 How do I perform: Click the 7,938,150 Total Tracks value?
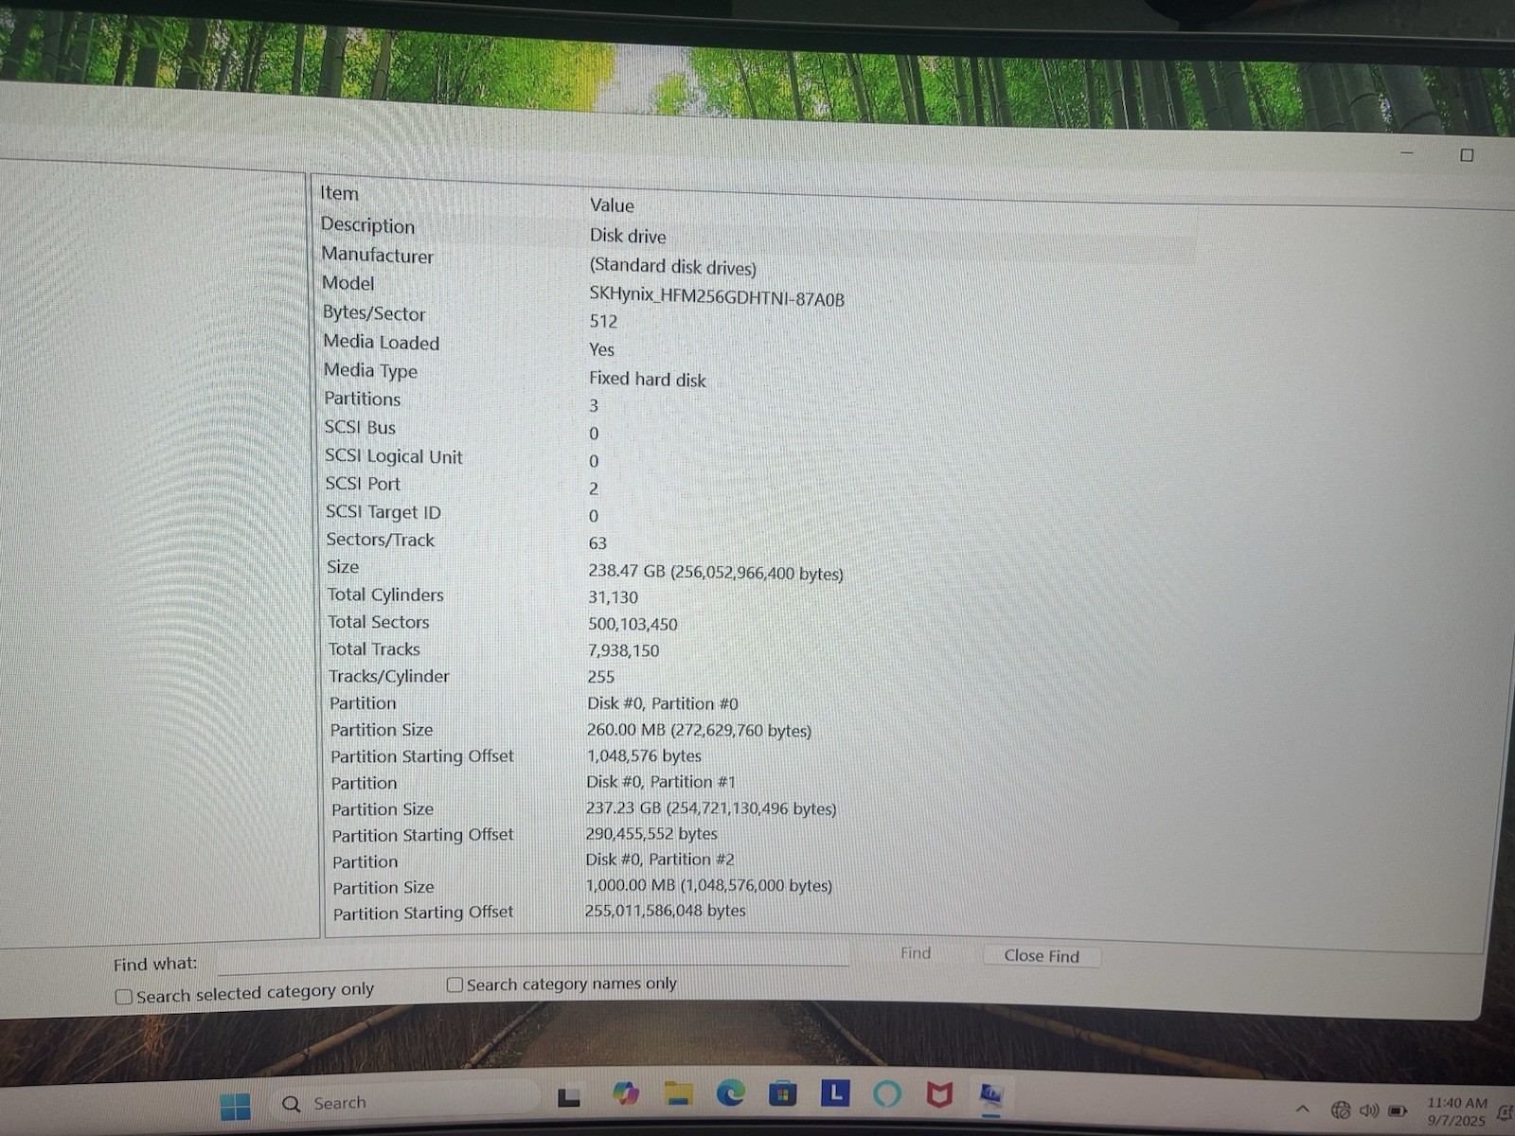click(x=624, y=651)
